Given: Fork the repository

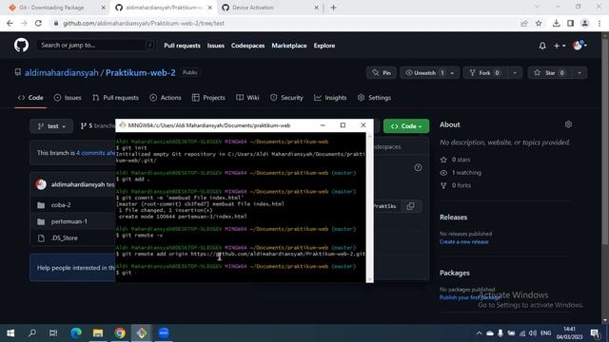Looking at the screenshot, I should (x=485, y=73).
